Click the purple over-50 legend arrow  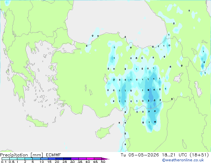[105, 159]
